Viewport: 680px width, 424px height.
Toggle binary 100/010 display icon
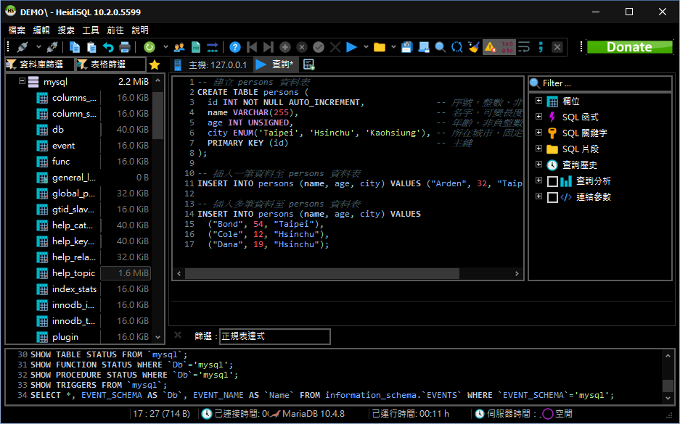click(x=507, y=47)
